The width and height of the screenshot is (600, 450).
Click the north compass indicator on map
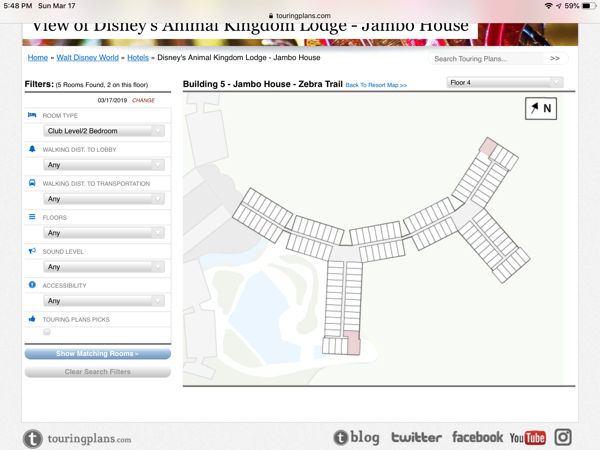[541, 109]
